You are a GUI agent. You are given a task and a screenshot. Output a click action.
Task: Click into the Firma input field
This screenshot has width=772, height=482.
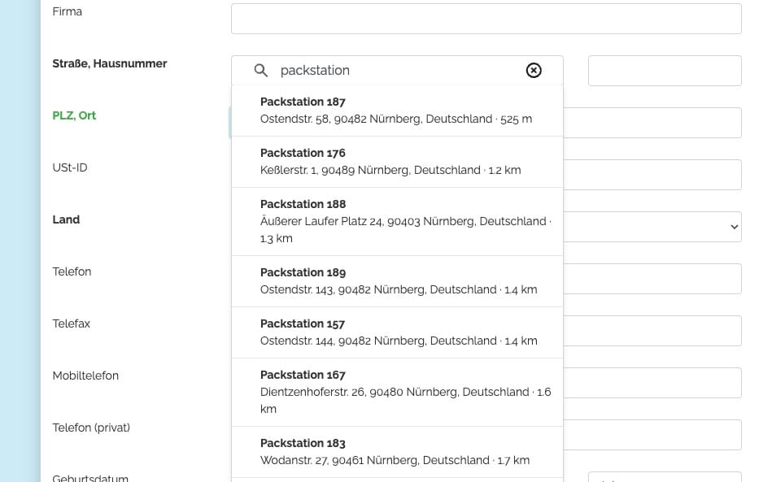pos(486,19)
